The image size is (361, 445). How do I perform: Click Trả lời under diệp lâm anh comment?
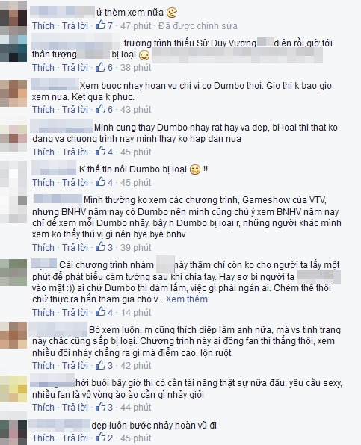click(75, 366)
